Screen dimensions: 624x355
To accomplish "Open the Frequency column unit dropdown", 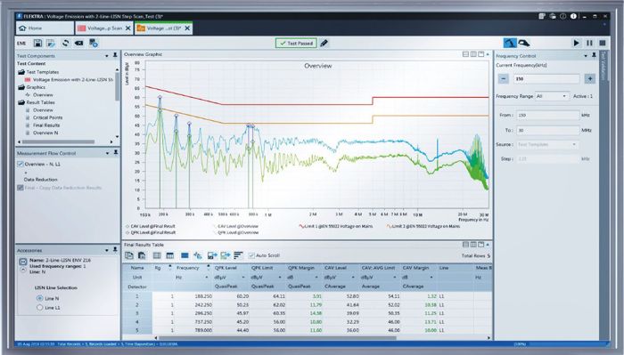I will click(207, 278).
